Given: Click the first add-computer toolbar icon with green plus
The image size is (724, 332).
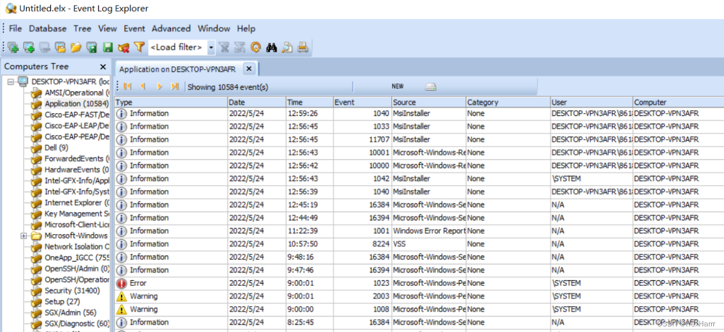Looking at the screenshot, I should coord(13,48).
